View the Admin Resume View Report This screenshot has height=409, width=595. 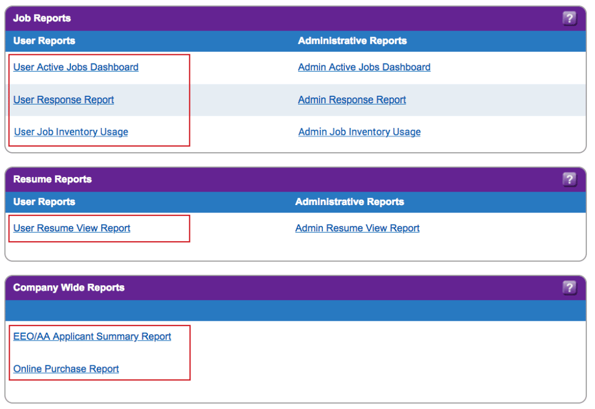point(357,228)
